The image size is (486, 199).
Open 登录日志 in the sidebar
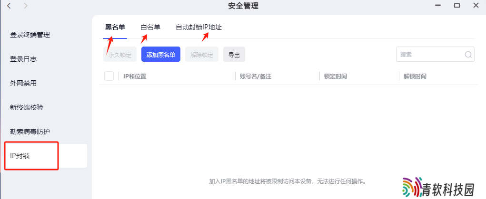23,59
